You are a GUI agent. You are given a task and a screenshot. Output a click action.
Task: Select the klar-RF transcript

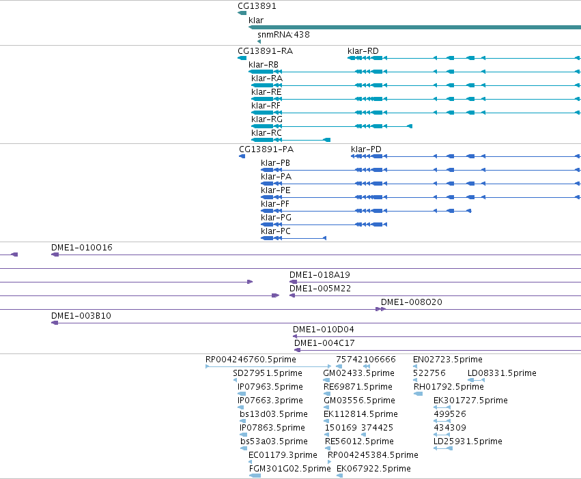[x=266, y=106]
